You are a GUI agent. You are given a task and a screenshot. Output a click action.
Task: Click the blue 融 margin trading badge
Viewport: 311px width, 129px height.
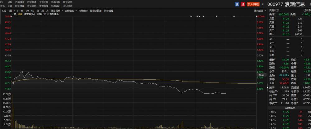pyautogui.click(x=237, y=4)
